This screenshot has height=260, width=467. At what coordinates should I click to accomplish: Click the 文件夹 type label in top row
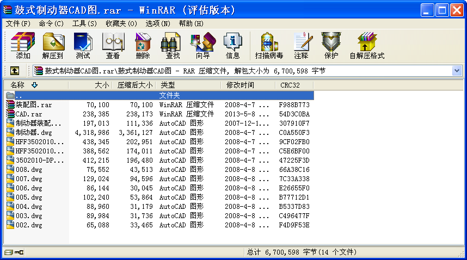pyautogui.click(x=169, y=96)
